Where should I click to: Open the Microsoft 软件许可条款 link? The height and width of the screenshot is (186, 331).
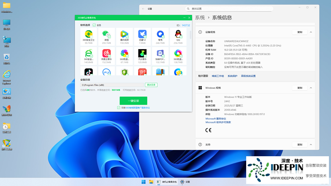(x=218, y=122)
